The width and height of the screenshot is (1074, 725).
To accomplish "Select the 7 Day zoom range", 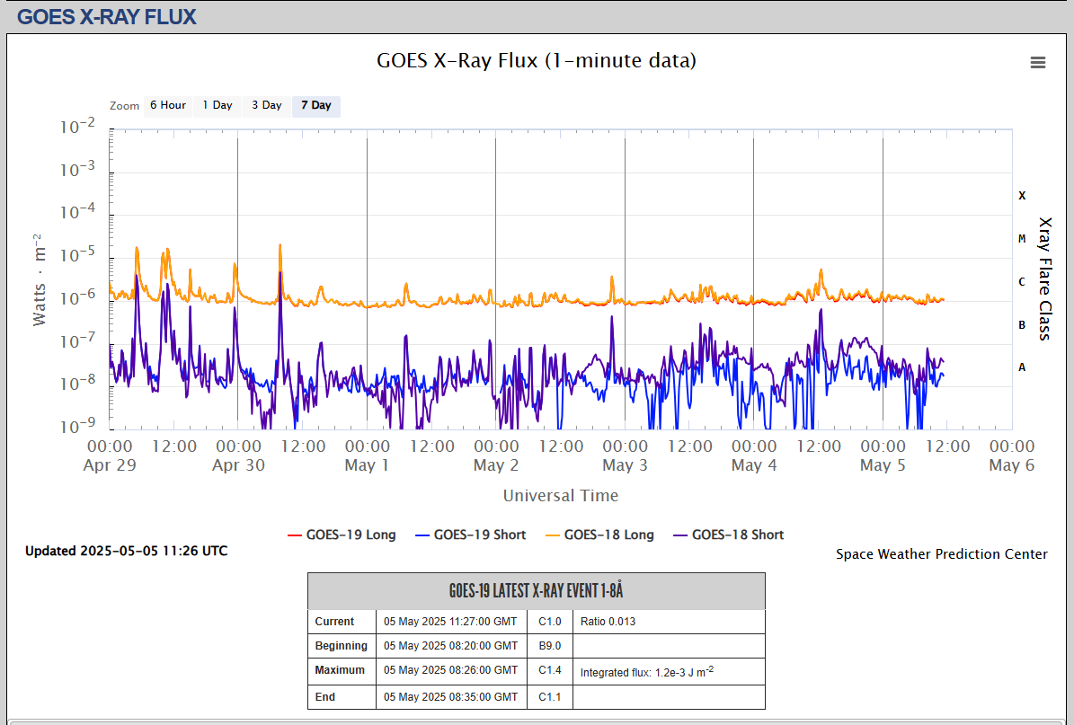I will [315, 105].
